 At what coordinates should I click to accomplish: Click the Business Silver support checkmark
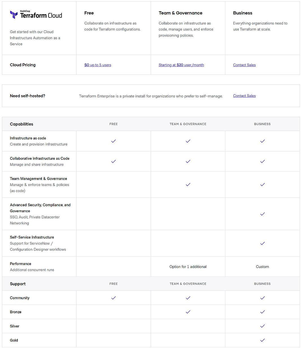(x=262, y=326)
